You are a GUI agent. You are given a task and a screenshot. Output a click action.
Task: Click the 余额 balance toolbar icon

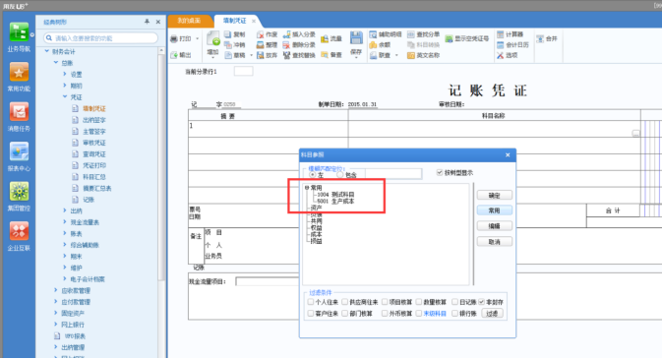(x=373, y=45)
